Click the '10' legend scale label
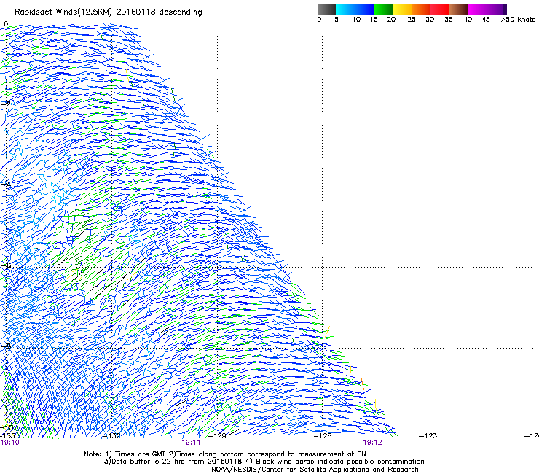 click(x=356, y=20)
